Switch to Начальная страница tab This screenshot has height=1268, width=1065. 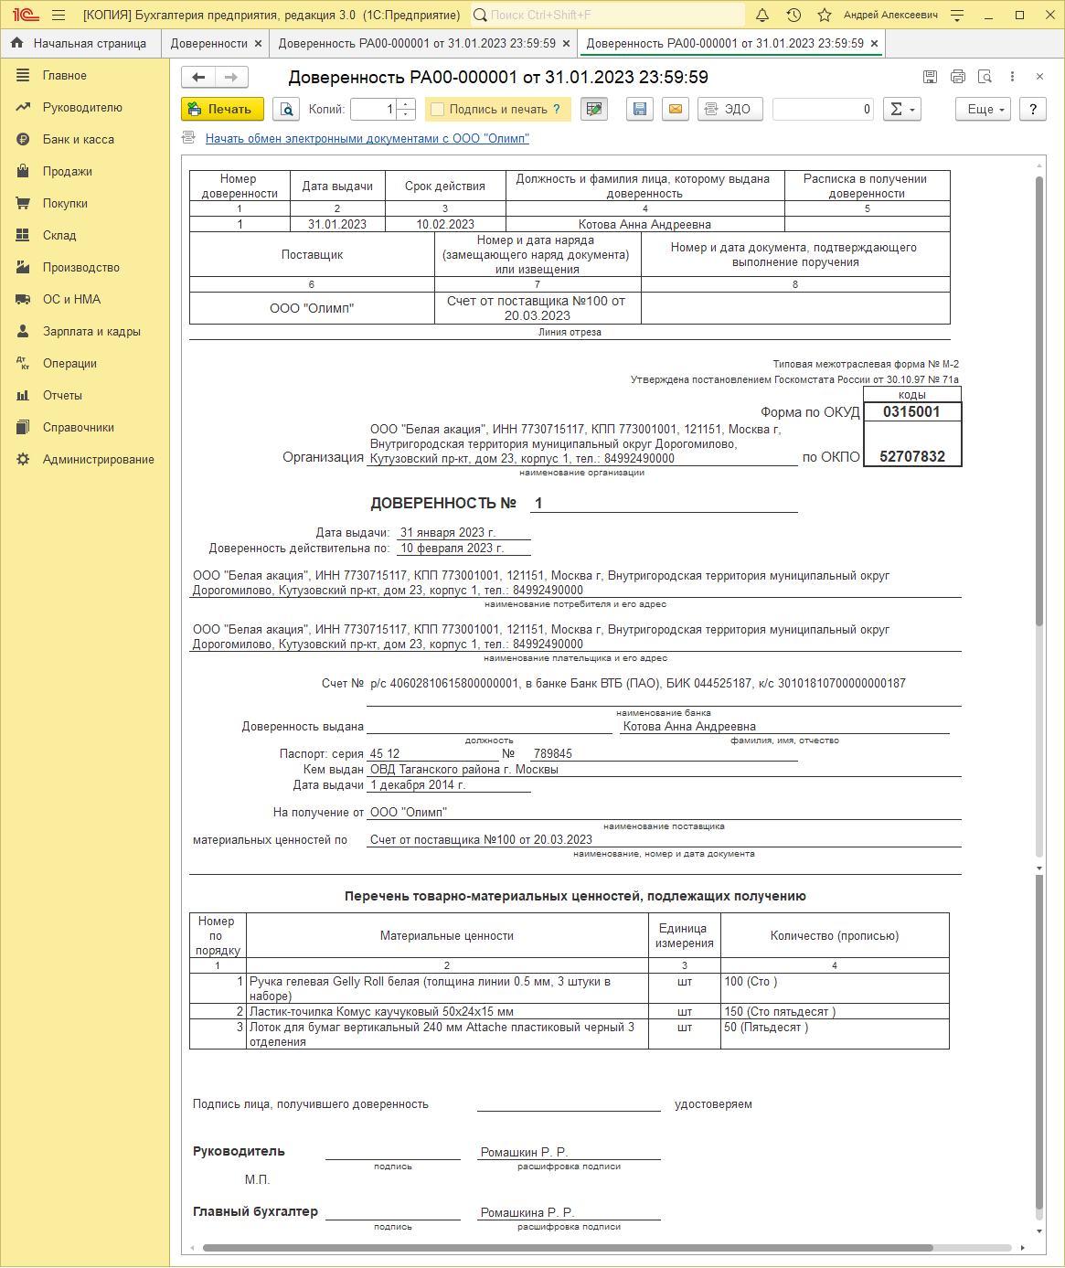click(x=90, y=43)
